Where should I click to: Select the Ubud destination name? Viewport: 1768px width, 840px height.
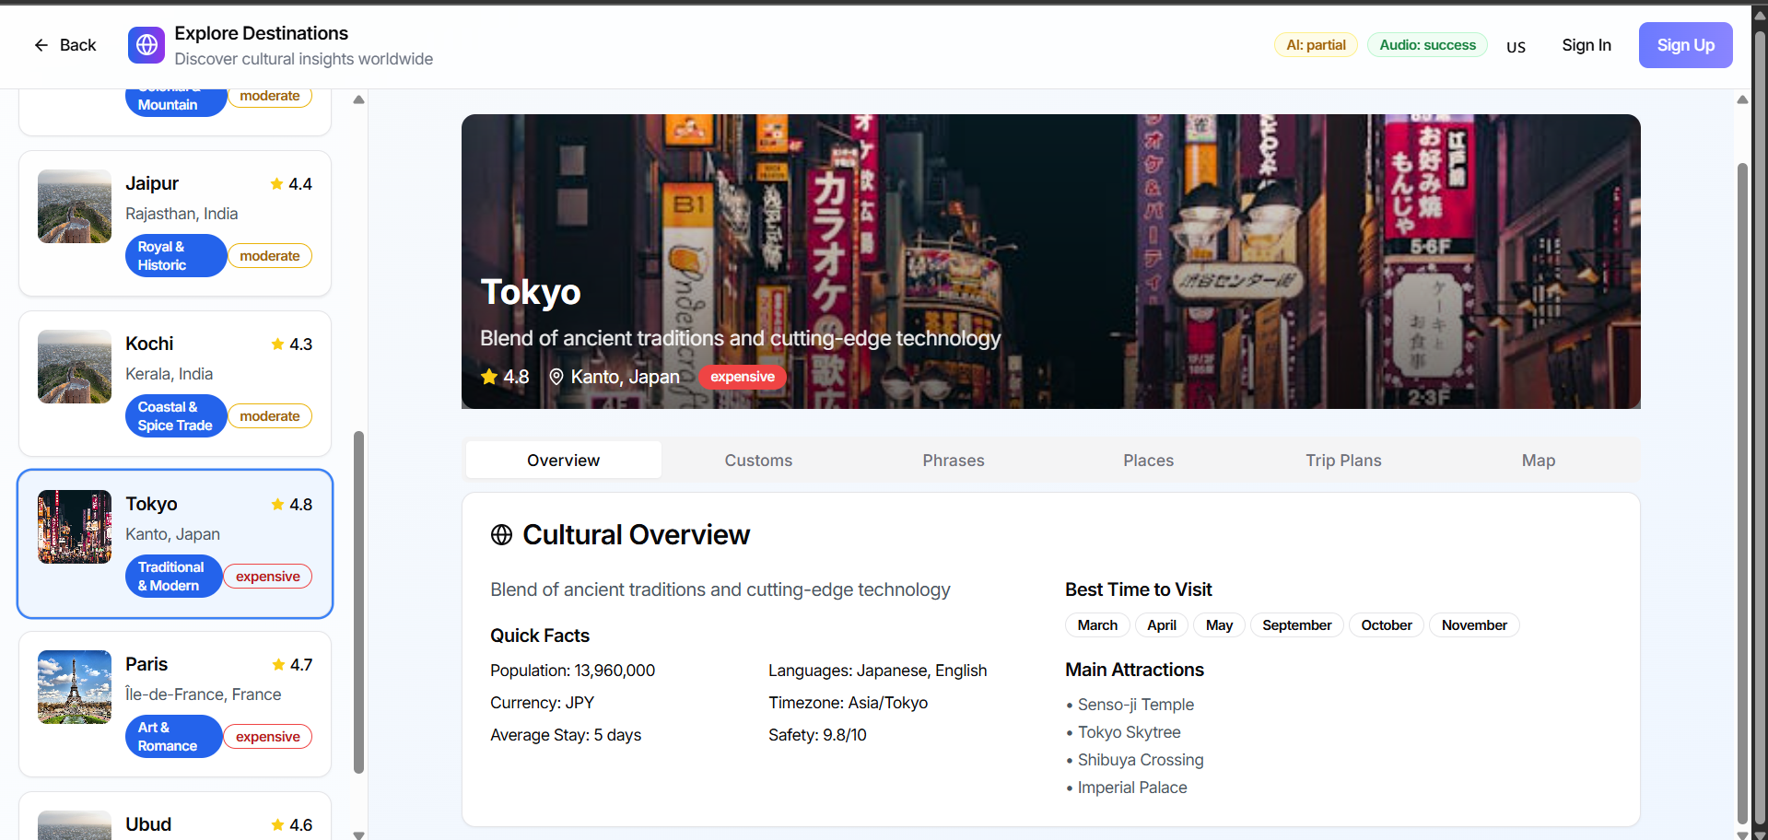(x=148, y=824)
